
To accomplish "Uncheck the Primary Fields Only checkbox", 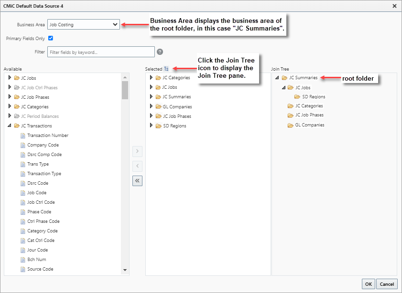I will click(51, 38).
